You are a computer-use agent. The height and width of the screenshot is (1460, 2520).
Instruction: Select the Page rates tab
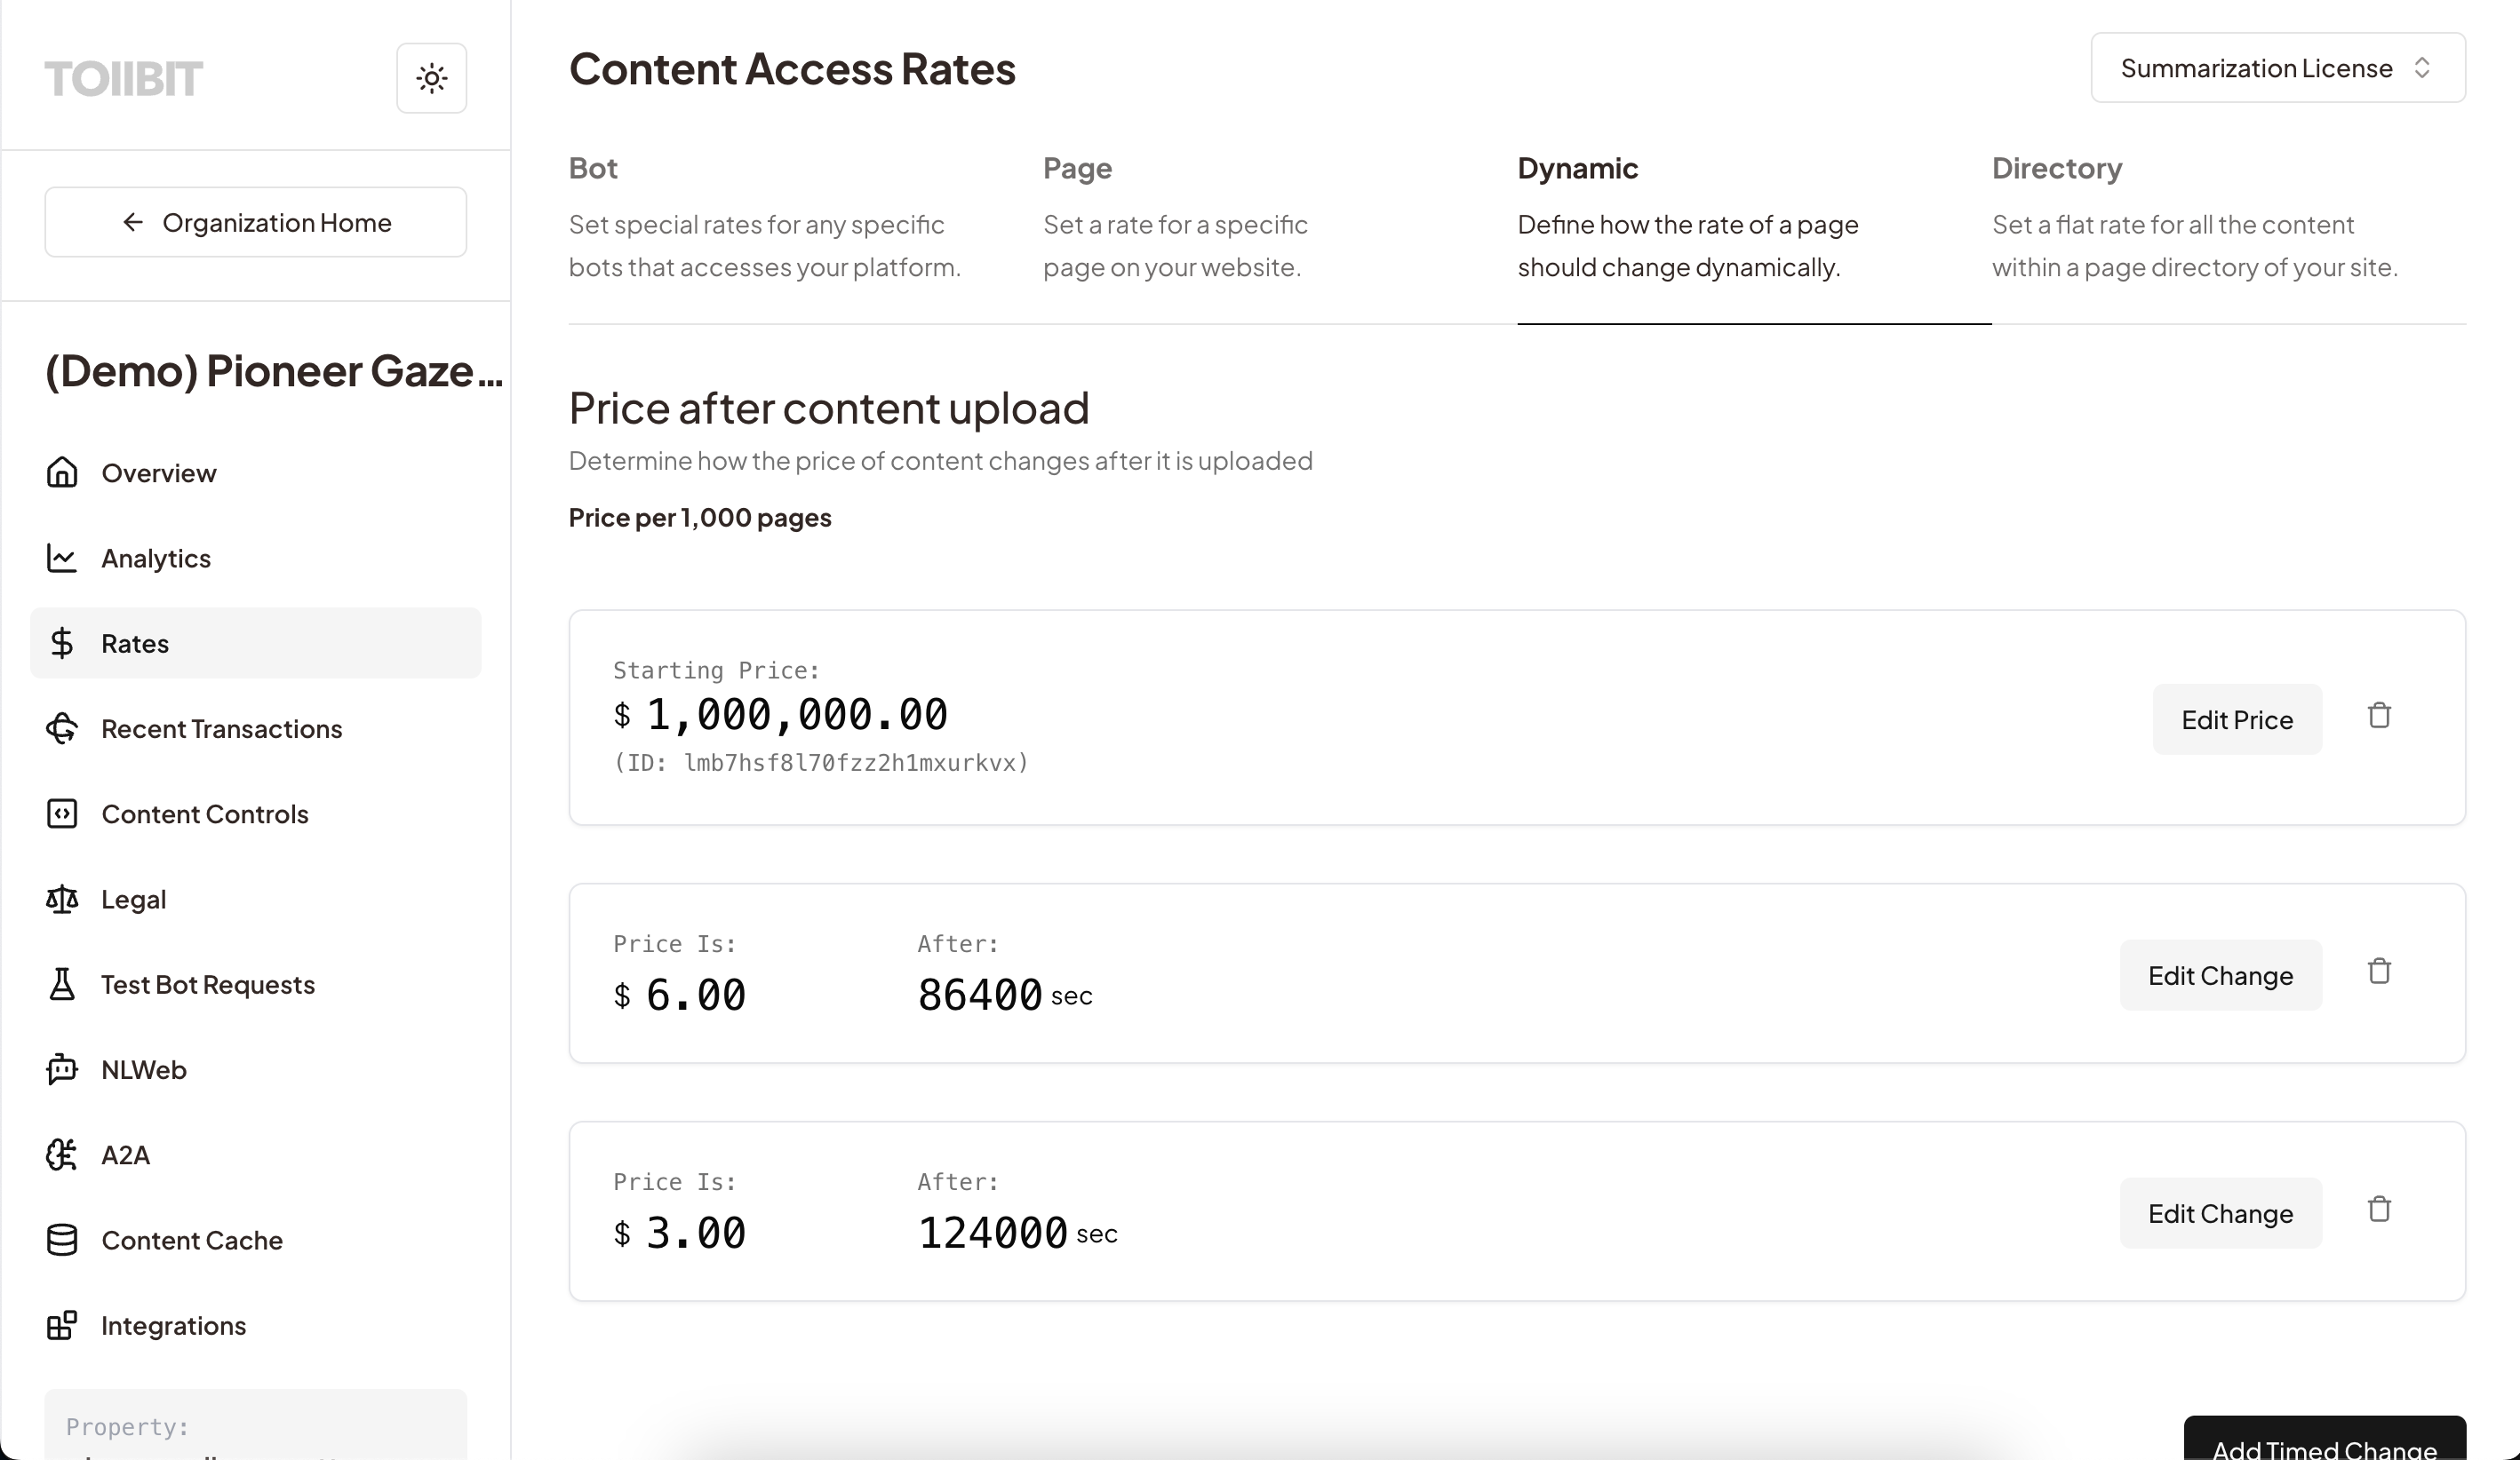1077,168
